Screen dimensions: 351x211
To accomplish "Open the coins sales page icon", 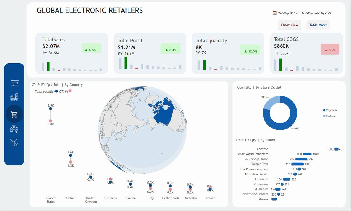I will (14, 97).
